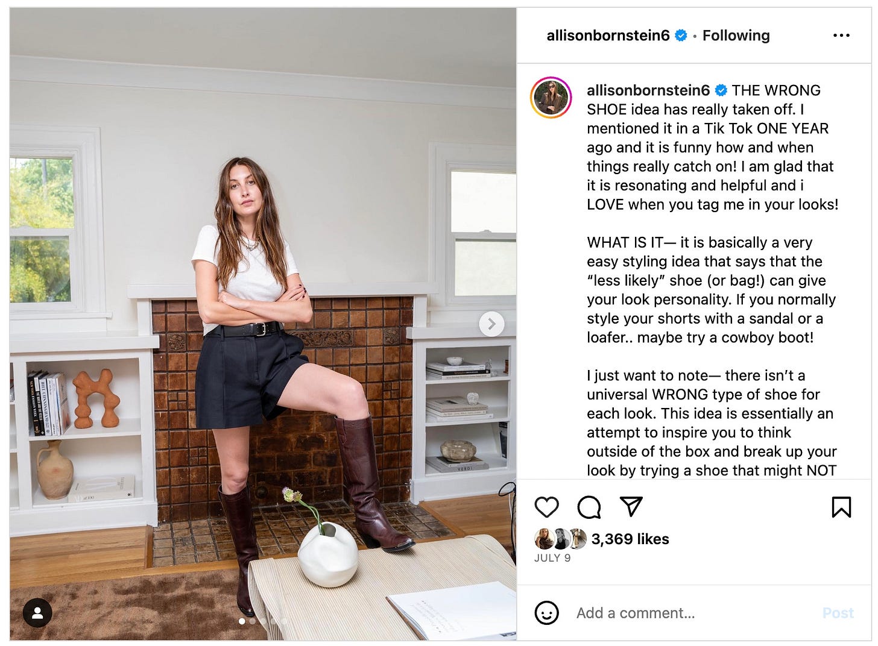Save the post with the bookmark icon
This screenshot has width=878, height=646.
[x=841, y=507]
